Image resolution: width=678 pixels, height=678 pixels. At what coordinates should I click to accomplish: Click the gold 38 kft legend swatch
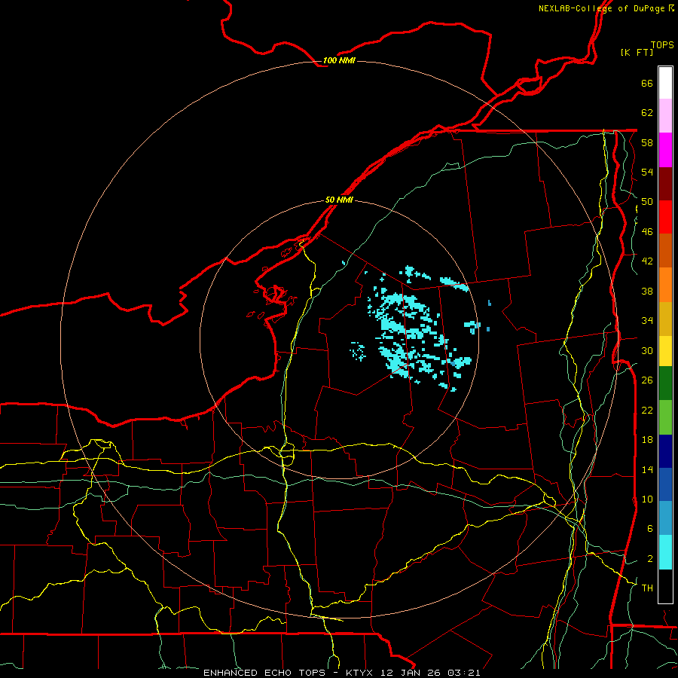(665, 318)
